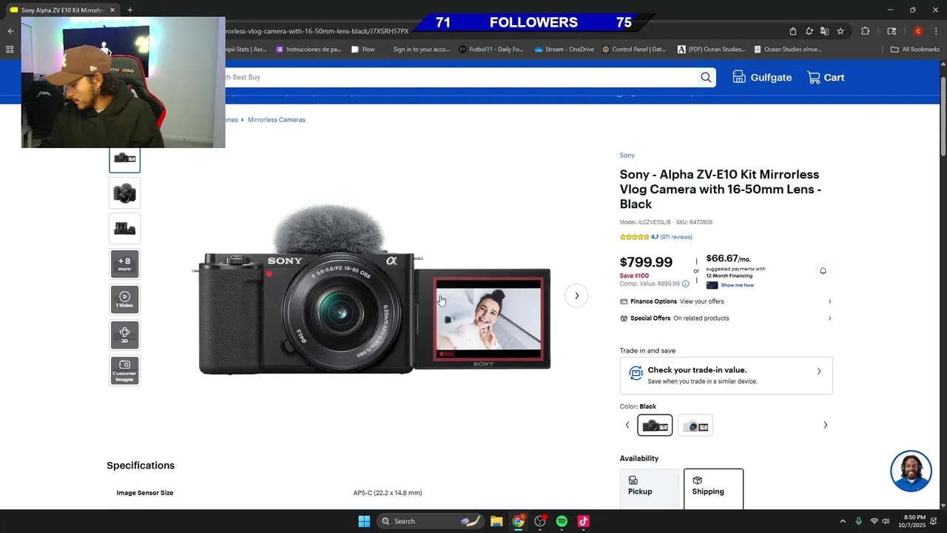This screenshot has width=947, height=533.
Task: Click the taskbar Search box
Action: pos(431,521)
